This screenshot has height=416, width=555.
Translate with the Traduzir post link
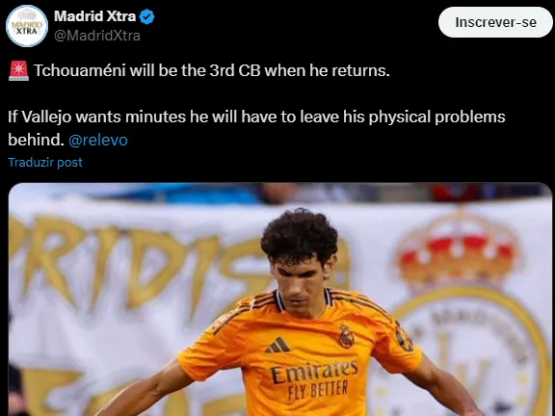45,163
